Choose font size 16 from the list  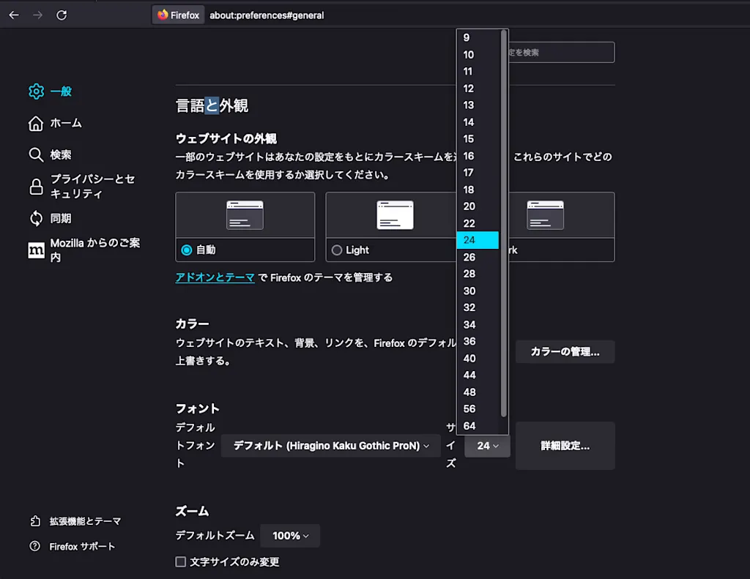(x=478, y=156)
